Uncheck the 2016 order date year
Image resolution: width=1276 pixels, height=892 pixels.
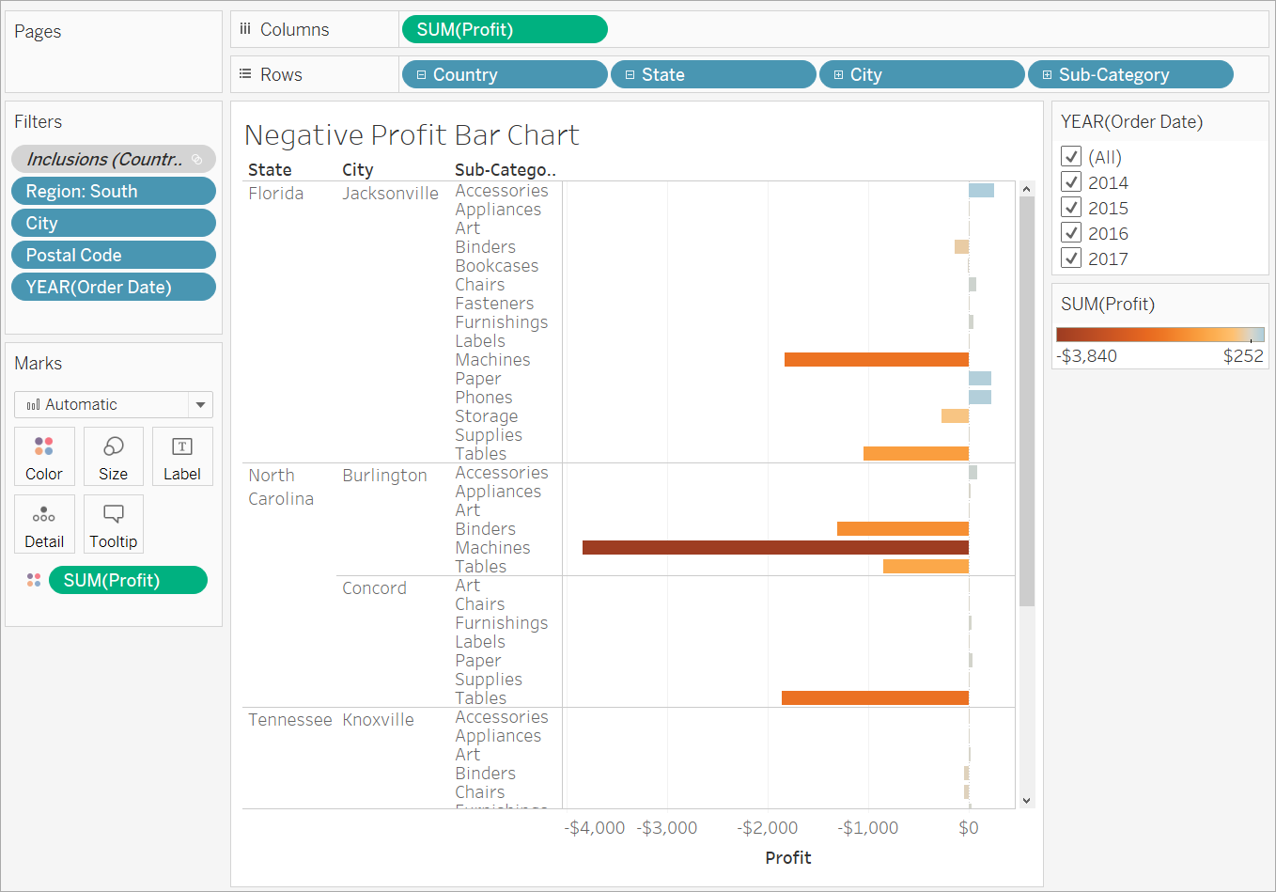pos(1071,233)
